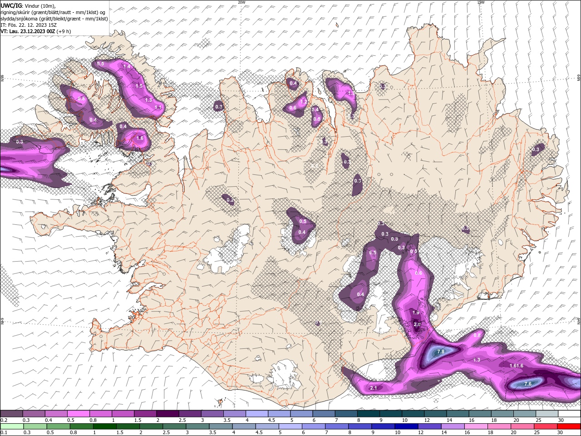The width and height of the screenshot is (581, 436).
Task: Select the 2.1 value on the south coast
Action: [374, 388]
